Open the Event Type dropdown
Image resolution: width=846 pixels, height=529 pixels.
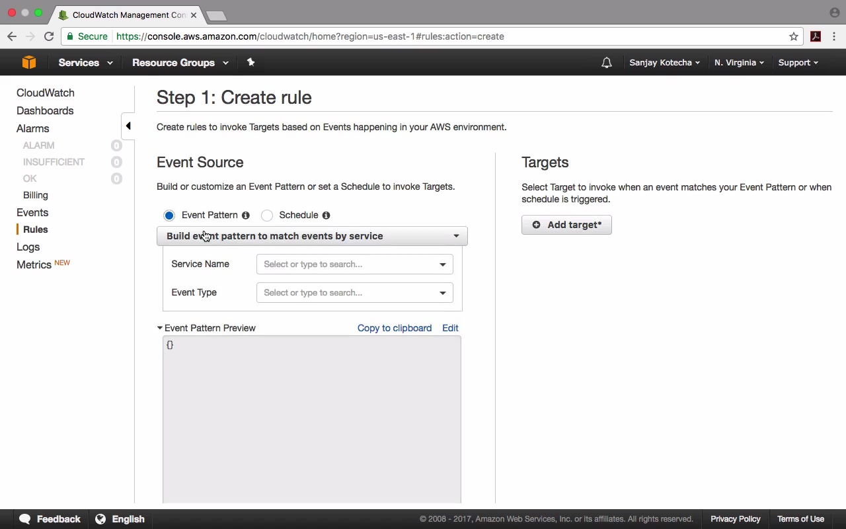point(354,293)
